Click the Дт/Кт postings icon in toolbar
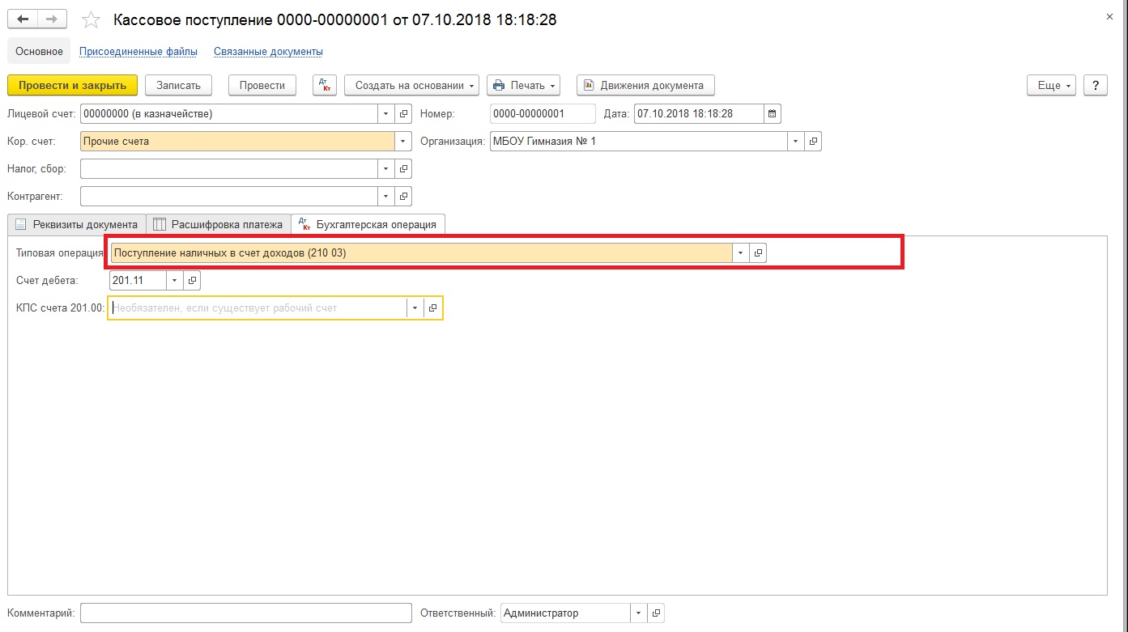 coord(324,86)
